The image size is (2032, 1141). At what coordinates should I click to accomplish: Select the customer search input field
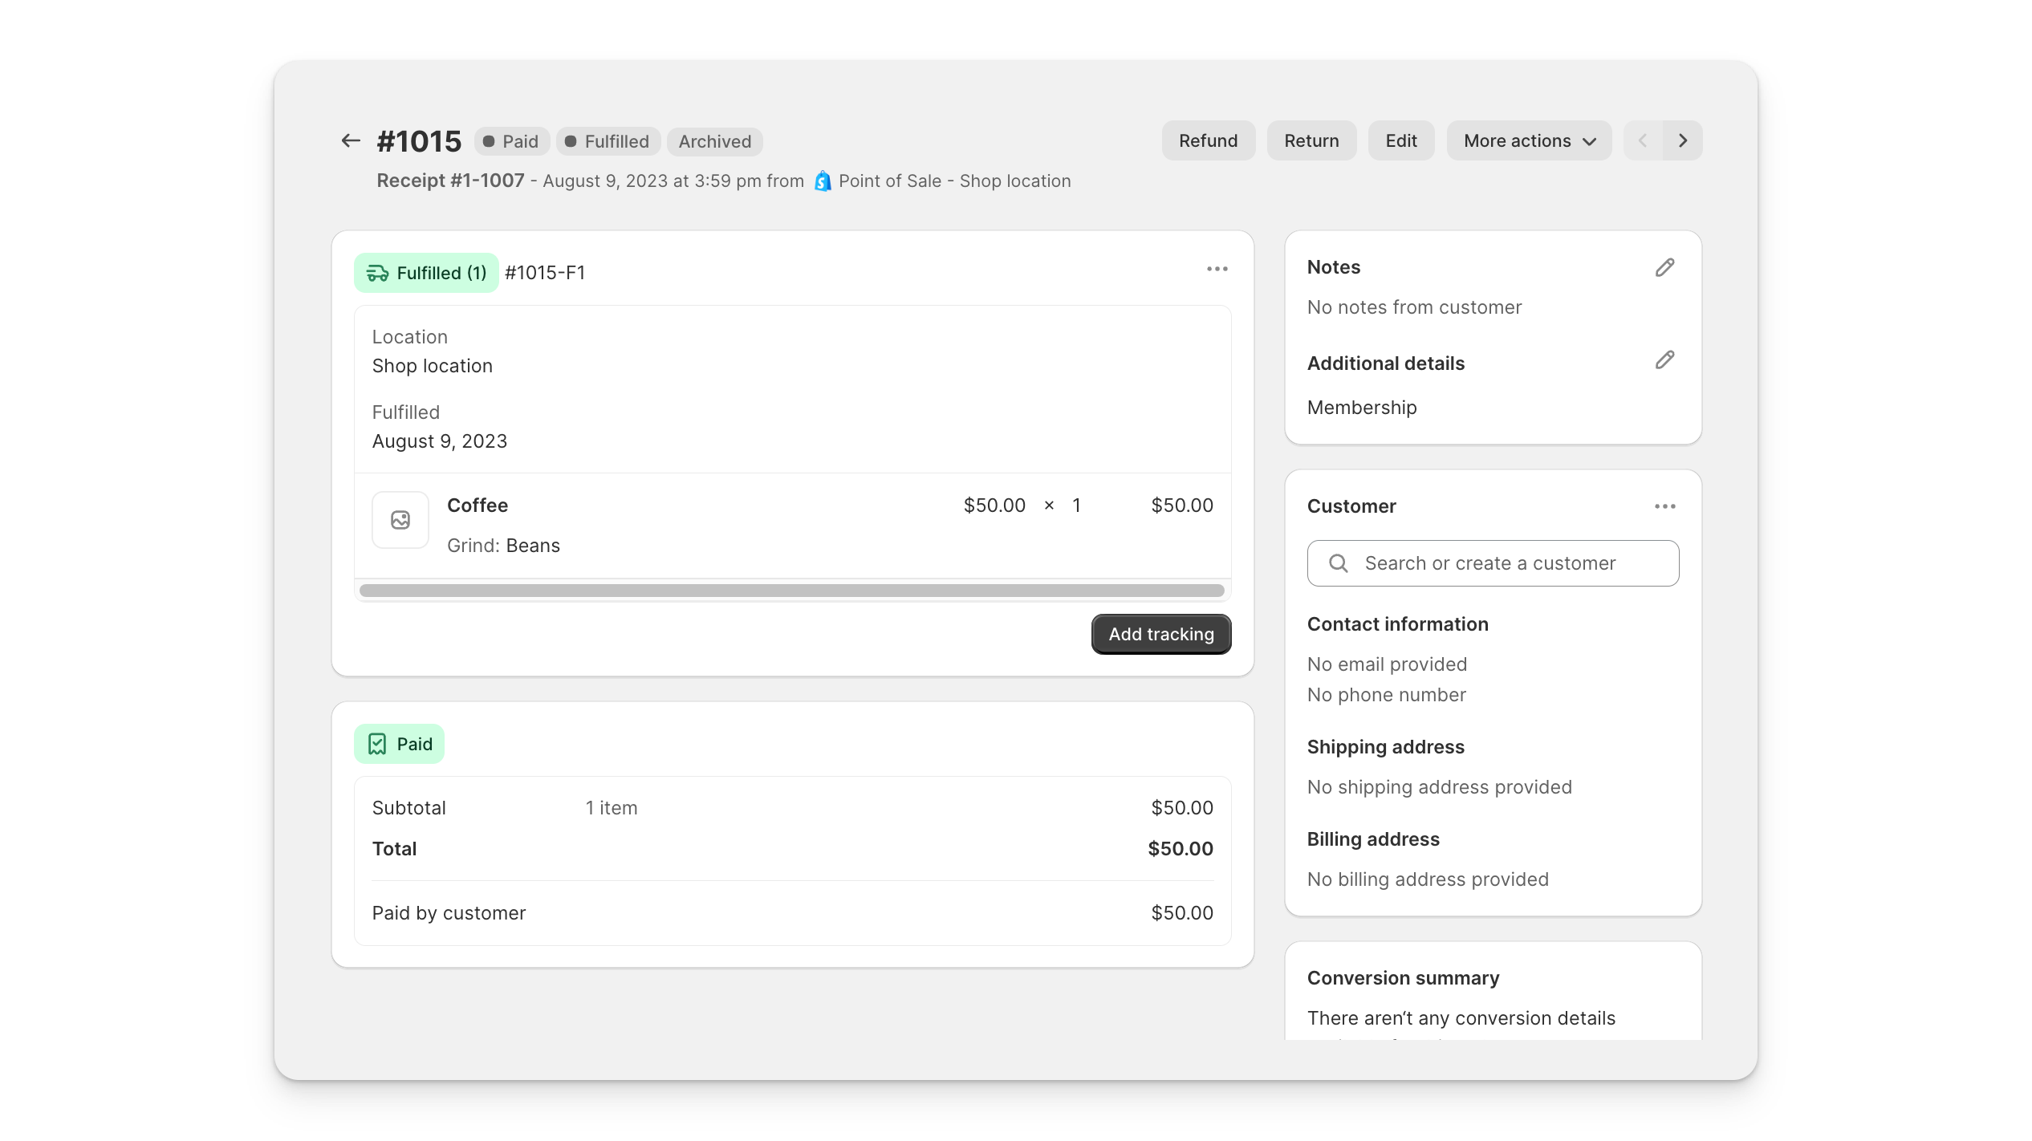pyautogui.click(x=1494, y=563)
